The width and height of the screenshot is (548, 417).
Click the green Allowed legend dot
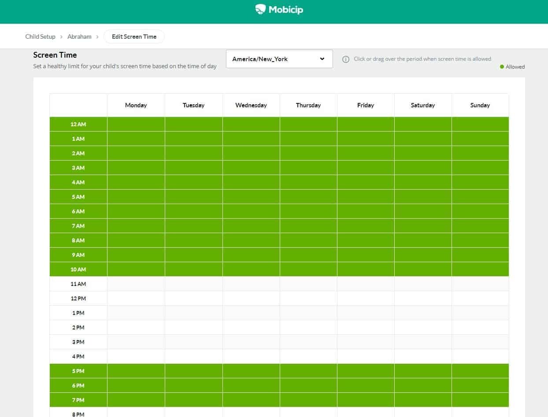coord(502,67)
